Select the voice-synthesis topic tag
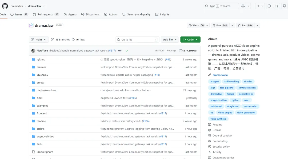Viewport: 288px width, 159px height. [x=218, y=119]
